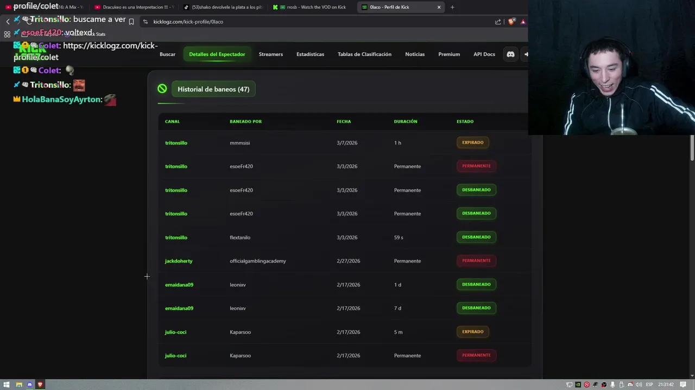Image resolution: width=695 pixels, height=390 pixels.
Task: Open the API Docs nav item
Action: [484, 54]
